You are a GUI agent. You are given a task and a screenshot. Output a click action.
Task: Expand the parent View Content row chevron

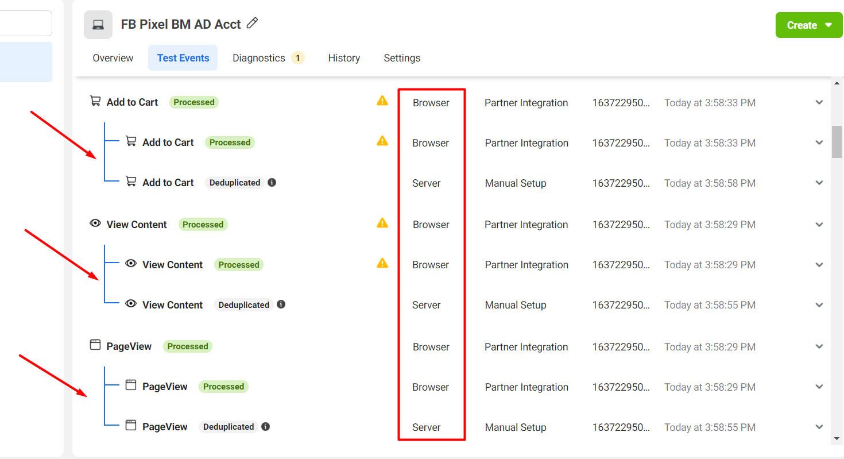pos(819,225)
